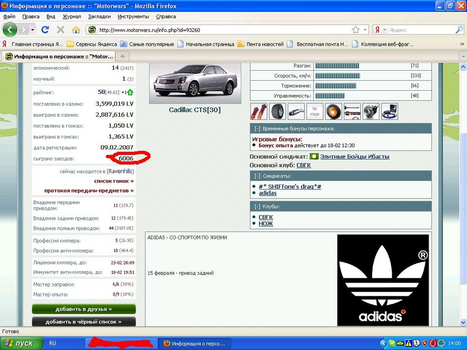Click the electronics chip-tuning part icon
This screenshot has height=350, width=467.
(x=390, y=111)
